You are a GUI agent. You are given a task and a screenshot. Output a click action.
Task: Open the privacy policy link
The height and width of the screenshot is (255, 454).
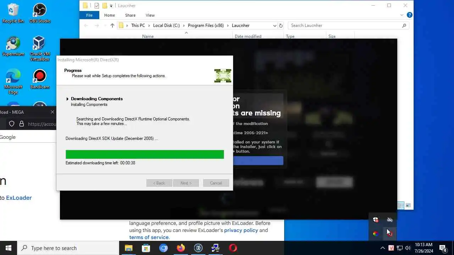pyautogui.click(x=241, y=230)
